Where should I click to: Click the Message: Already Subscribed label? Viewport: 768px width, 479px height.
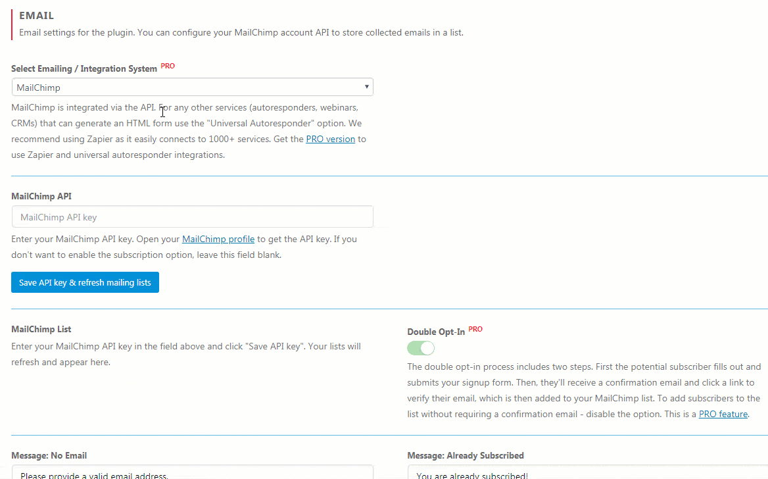point(466,455)
